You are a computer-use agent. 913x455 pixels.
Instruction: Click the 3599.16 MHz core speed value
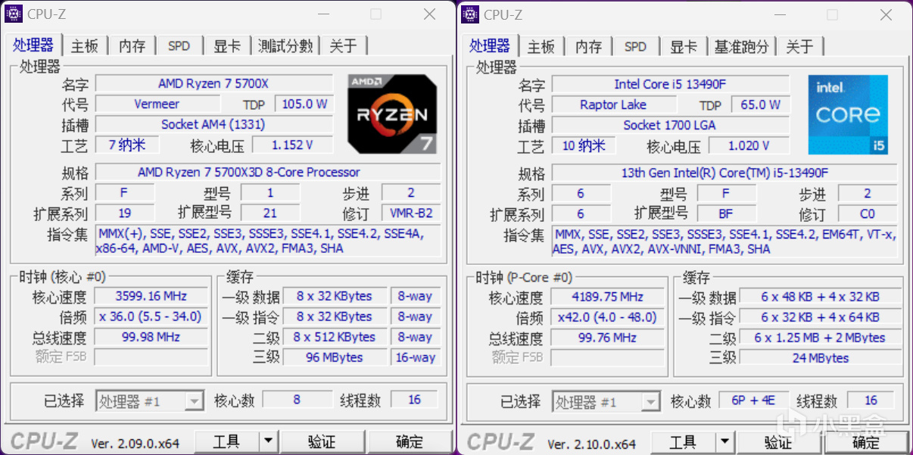151,296
